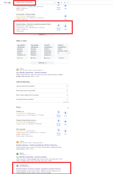Image resolution: width=113 pixels, height=174 pixels.
Task: Click Další weby button to show more sites
Action: [x=42, y=63]
